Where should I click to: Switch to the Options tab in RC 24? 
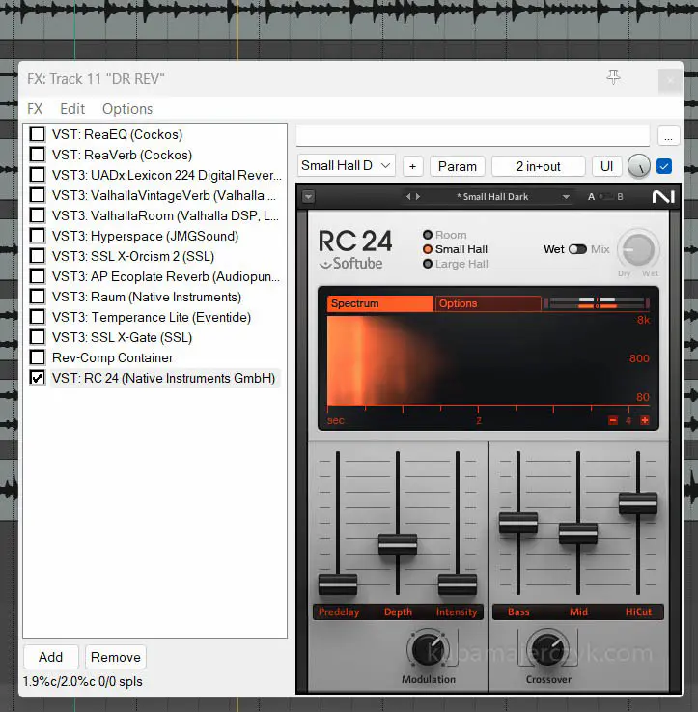(459, 303)
